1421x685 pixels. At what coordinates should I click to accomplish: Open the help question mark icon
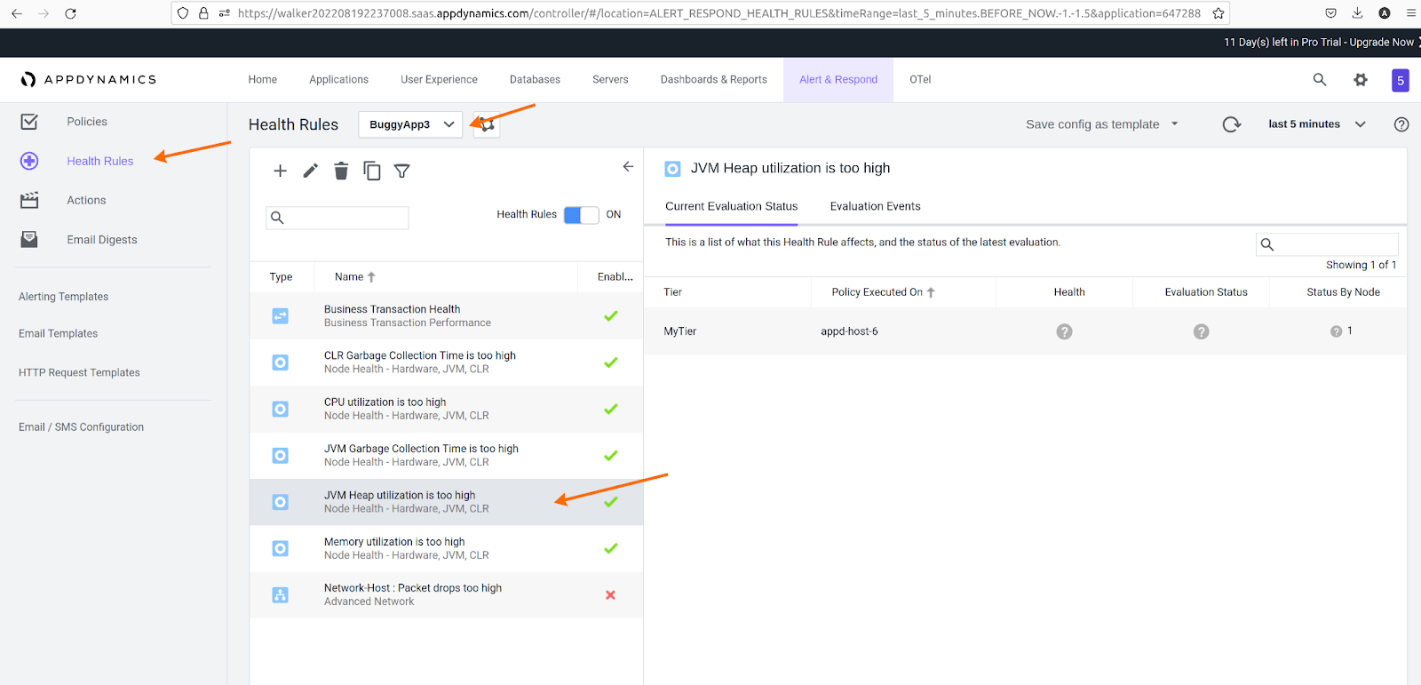[x=1401, y=124]
